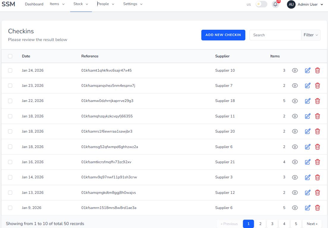The image size is (328, 228).
Task: Click edit icon for Supplier 11 row
Action: point(307,116)
